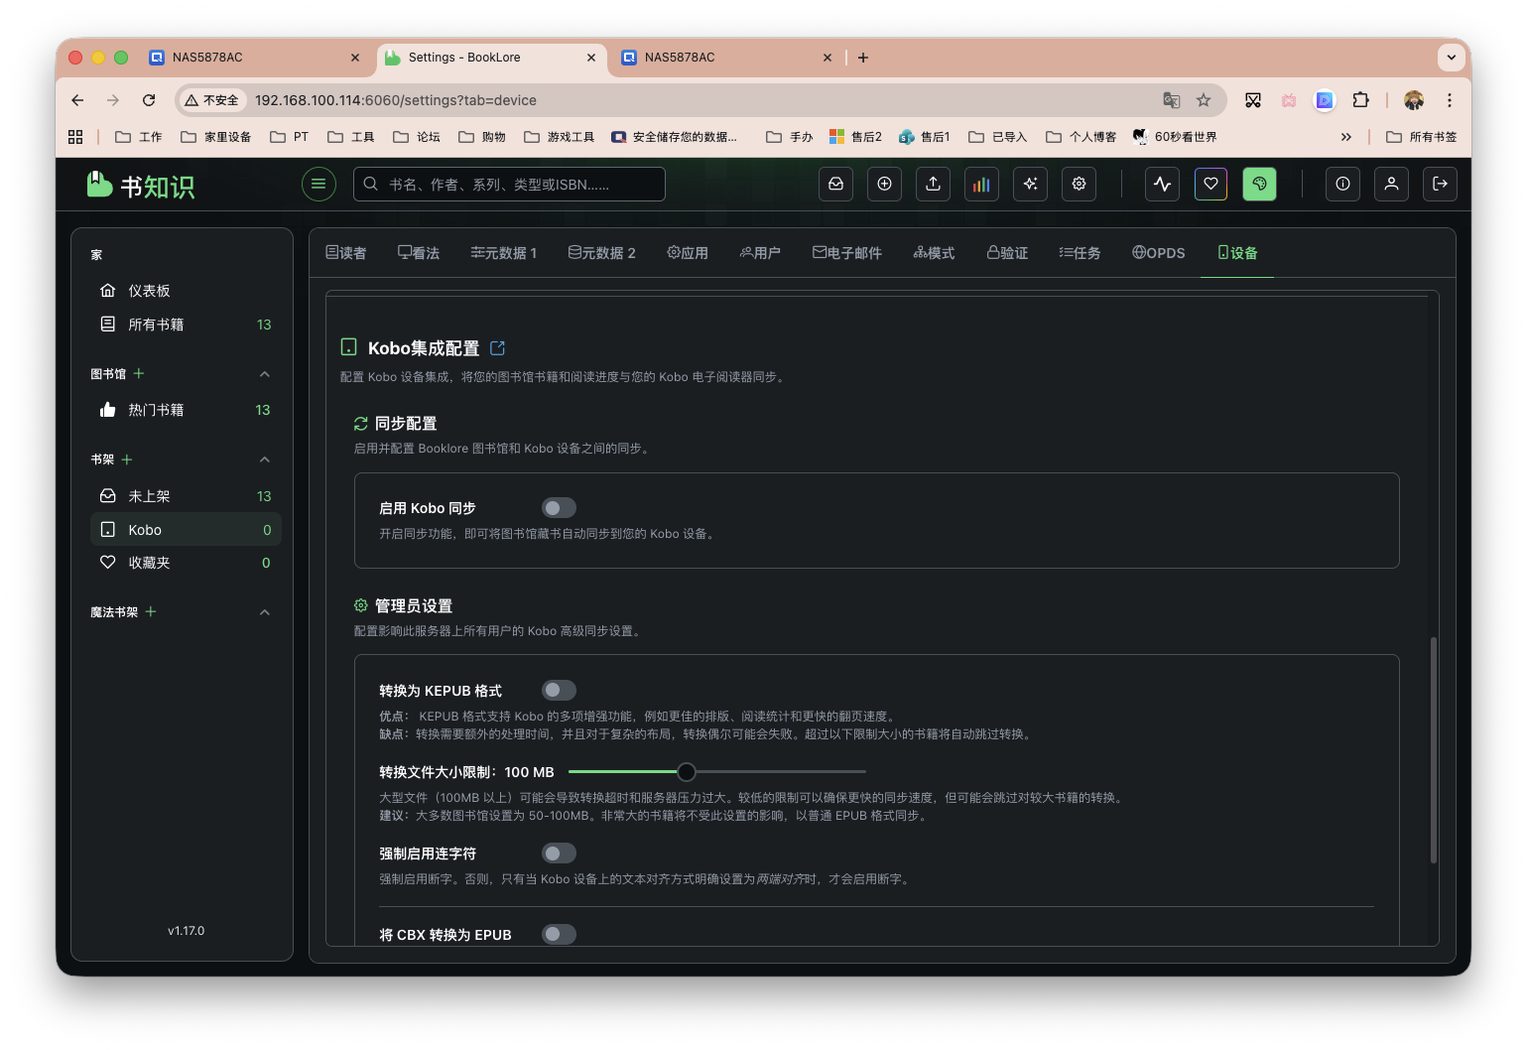
Task: Click the activity pulse icon
Action: pyautogui.click(x=1162, y=184)
